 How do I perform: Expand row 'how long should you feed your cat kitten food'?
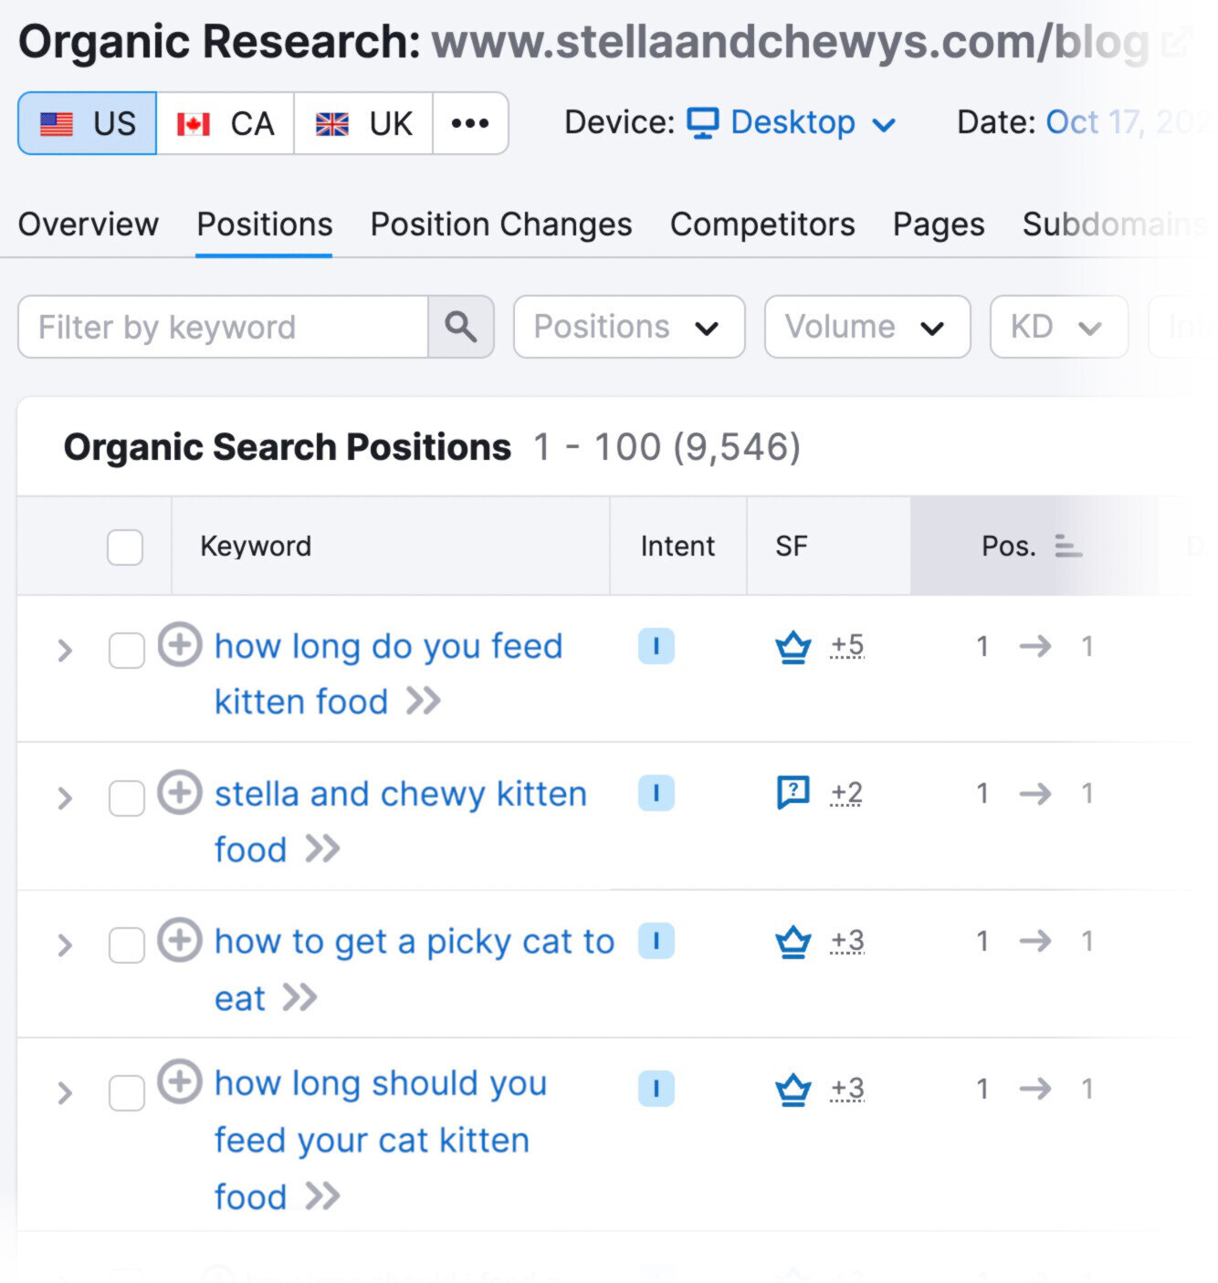point(64,1093)
